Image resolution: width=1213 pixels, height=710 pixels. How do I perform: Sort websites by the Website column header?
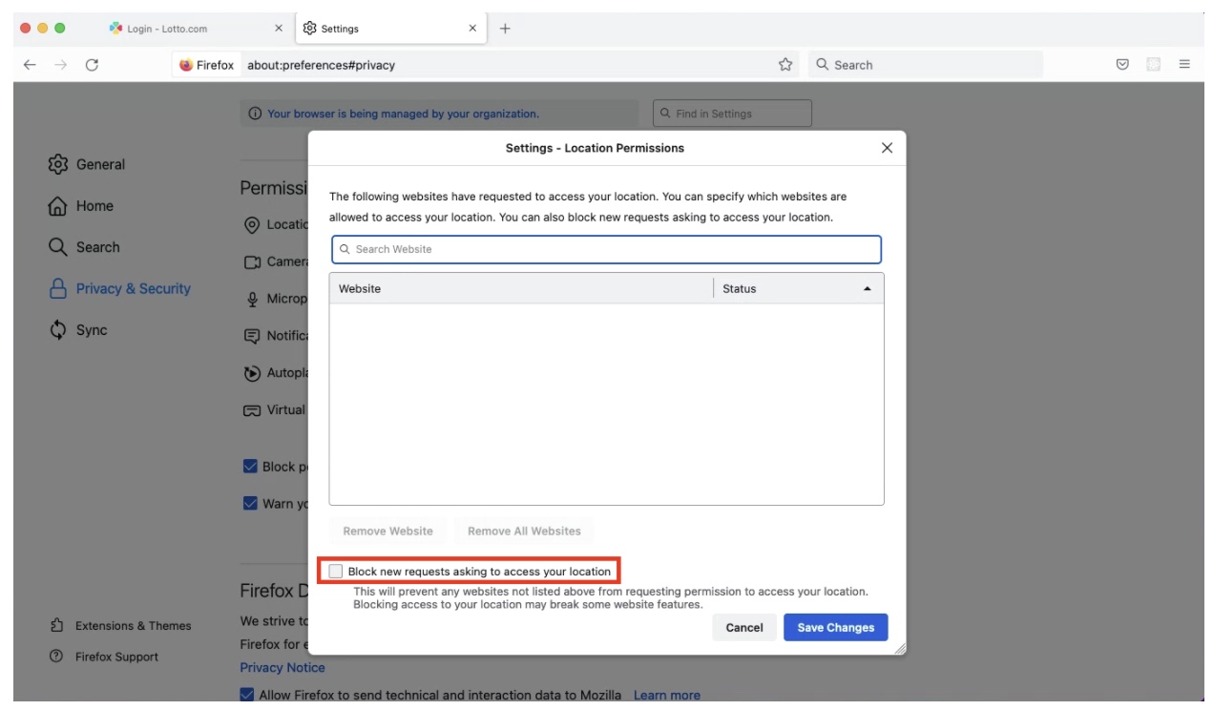(521, 288)
